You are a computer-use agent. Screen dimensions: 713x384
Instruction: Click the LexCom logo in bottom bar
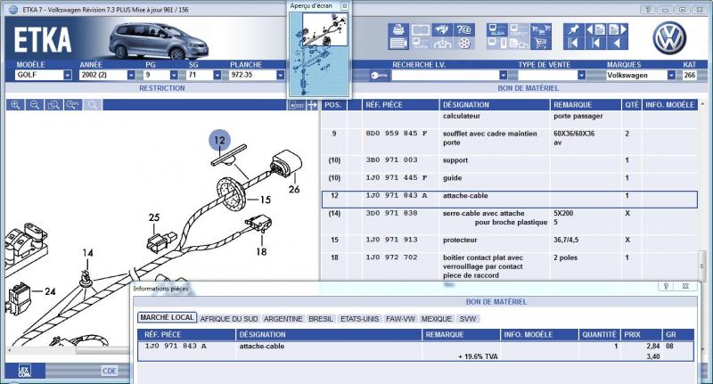click(x=25, y=372)
